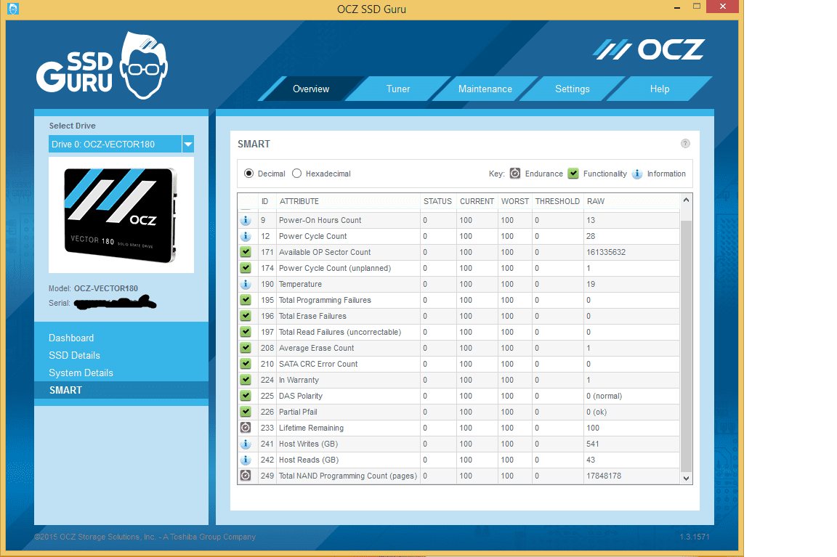
Task: Click the OCZ brand logo
Action: point(649,49)
